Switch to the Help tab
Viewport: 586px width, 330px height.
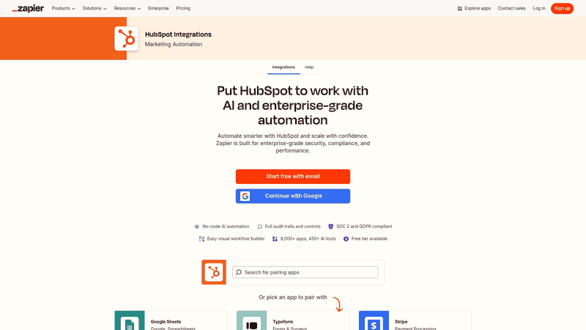[x=309, y=67]
